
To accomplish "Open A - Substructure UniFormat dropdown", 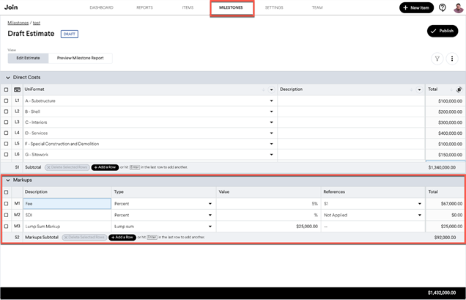I will 271,101.
